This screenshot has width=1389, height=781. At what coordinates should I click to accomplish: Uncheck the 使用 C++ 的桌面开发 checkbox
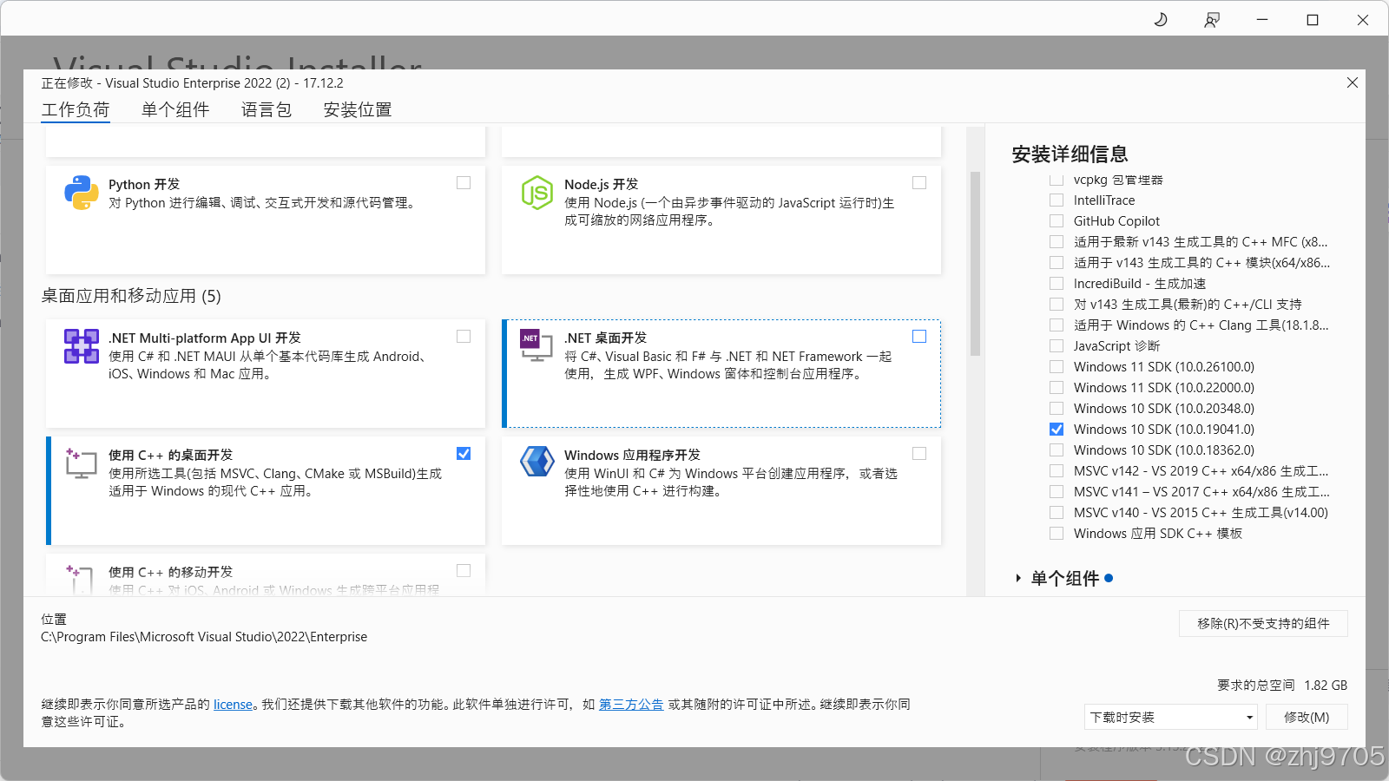pos(464,454)
